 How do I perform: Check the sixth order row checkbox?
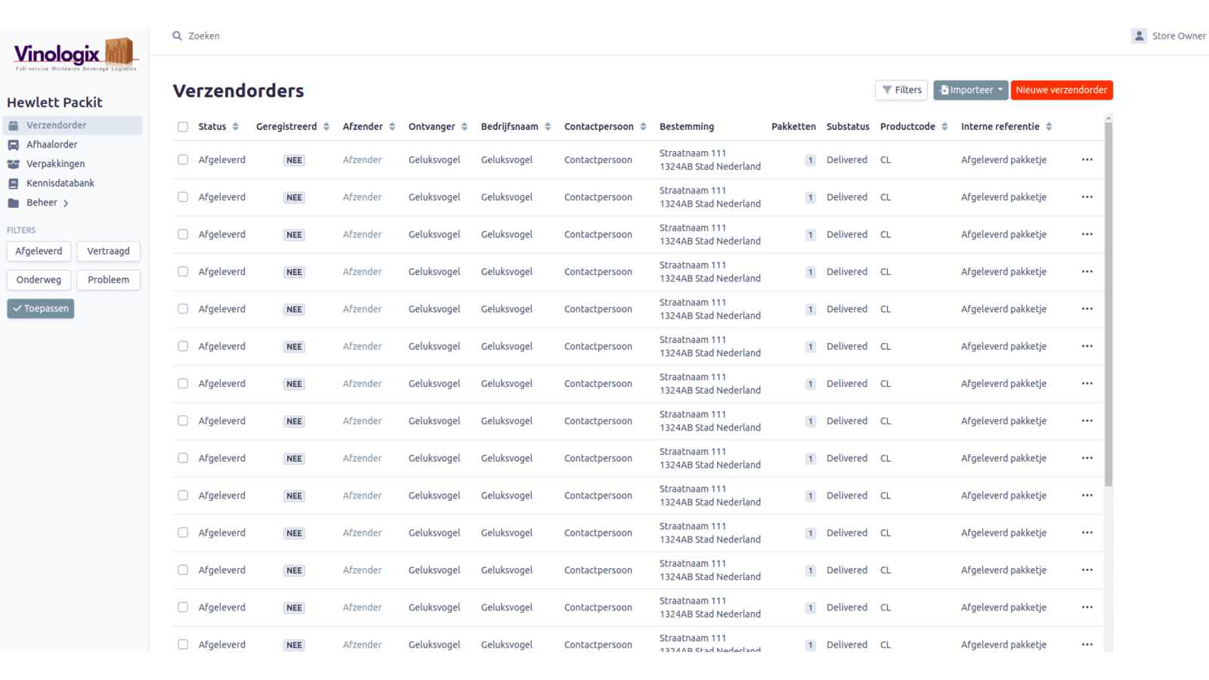[x=183, y=346]
